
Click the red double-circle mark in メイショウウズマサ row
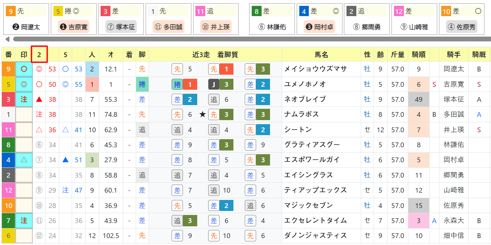[x=39, y=69]
